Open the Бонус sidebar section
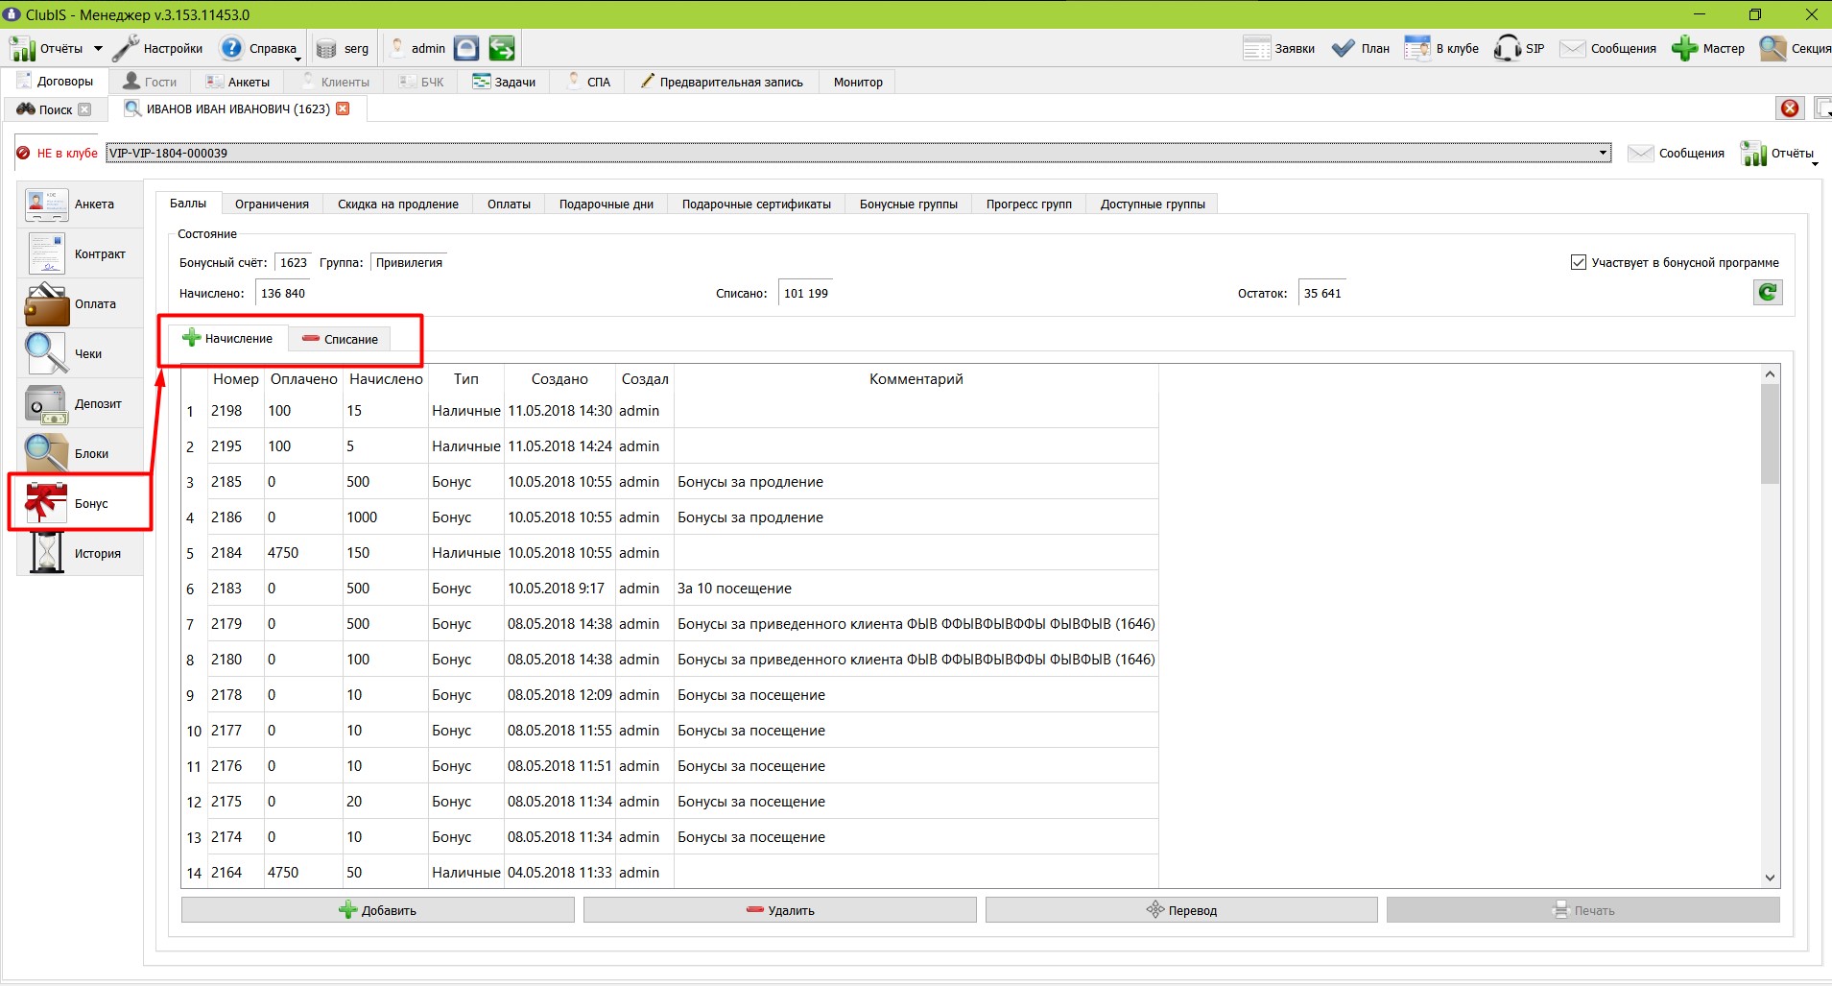 pos(81,503)
